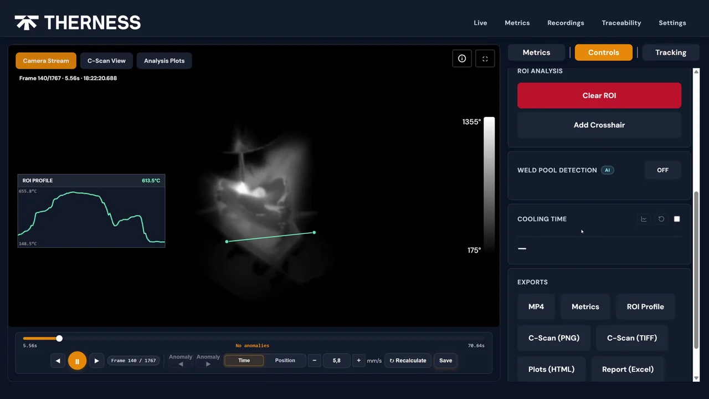The height and width of the screenshot is (399, 709).
Task: Open the Traceability page
Action: [x=621, y=23]
